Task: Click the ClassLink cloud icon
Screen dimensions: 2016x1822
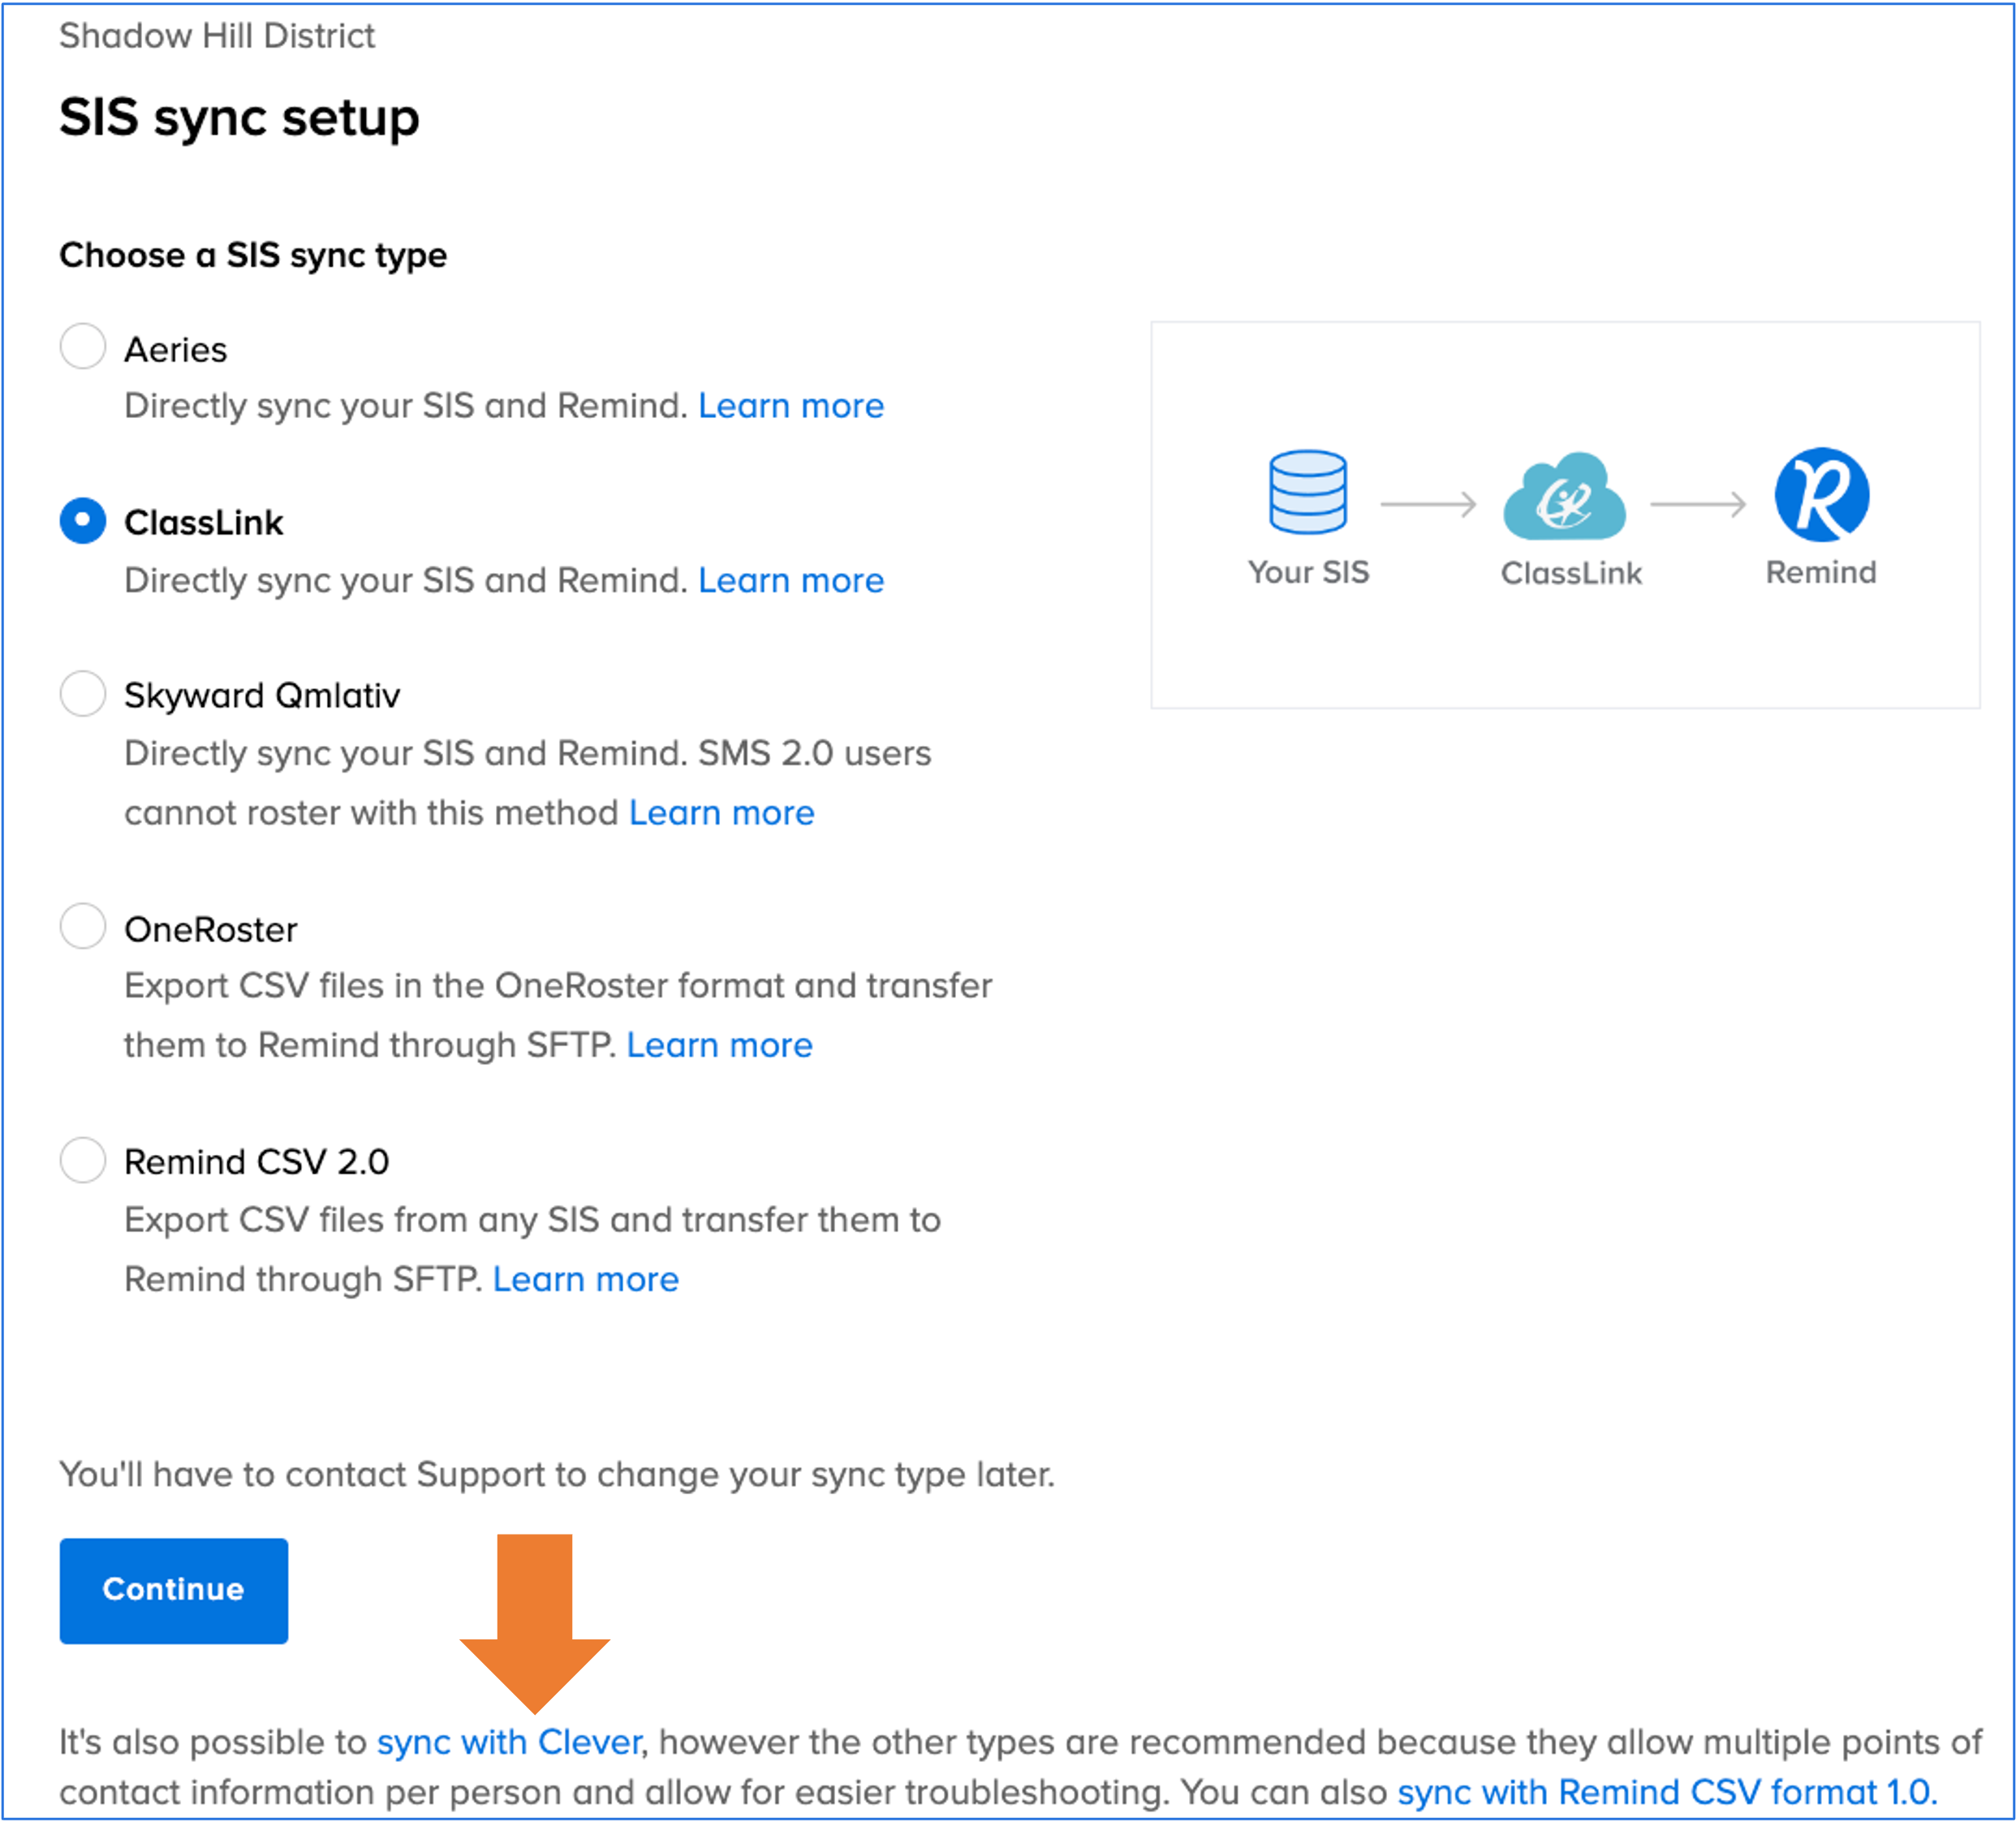Action: (x=1564, y=497)
